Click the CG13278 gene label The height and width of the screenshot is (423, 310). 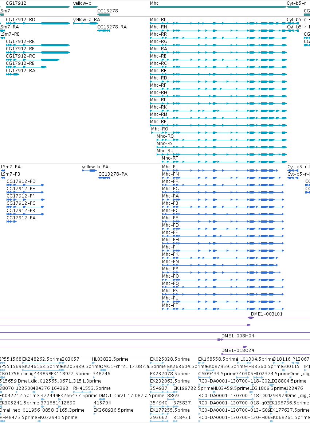click(x=107, y=11)
